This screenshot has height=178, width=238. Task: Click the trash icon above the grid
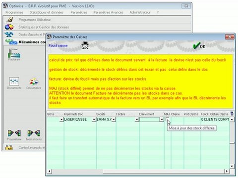pyautogui.click(x=232, y=114)
